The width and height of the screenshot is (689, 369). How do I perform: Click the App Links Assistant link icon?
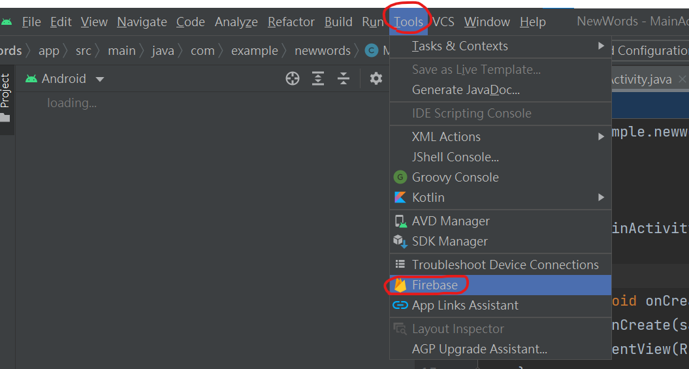(400, 305)
